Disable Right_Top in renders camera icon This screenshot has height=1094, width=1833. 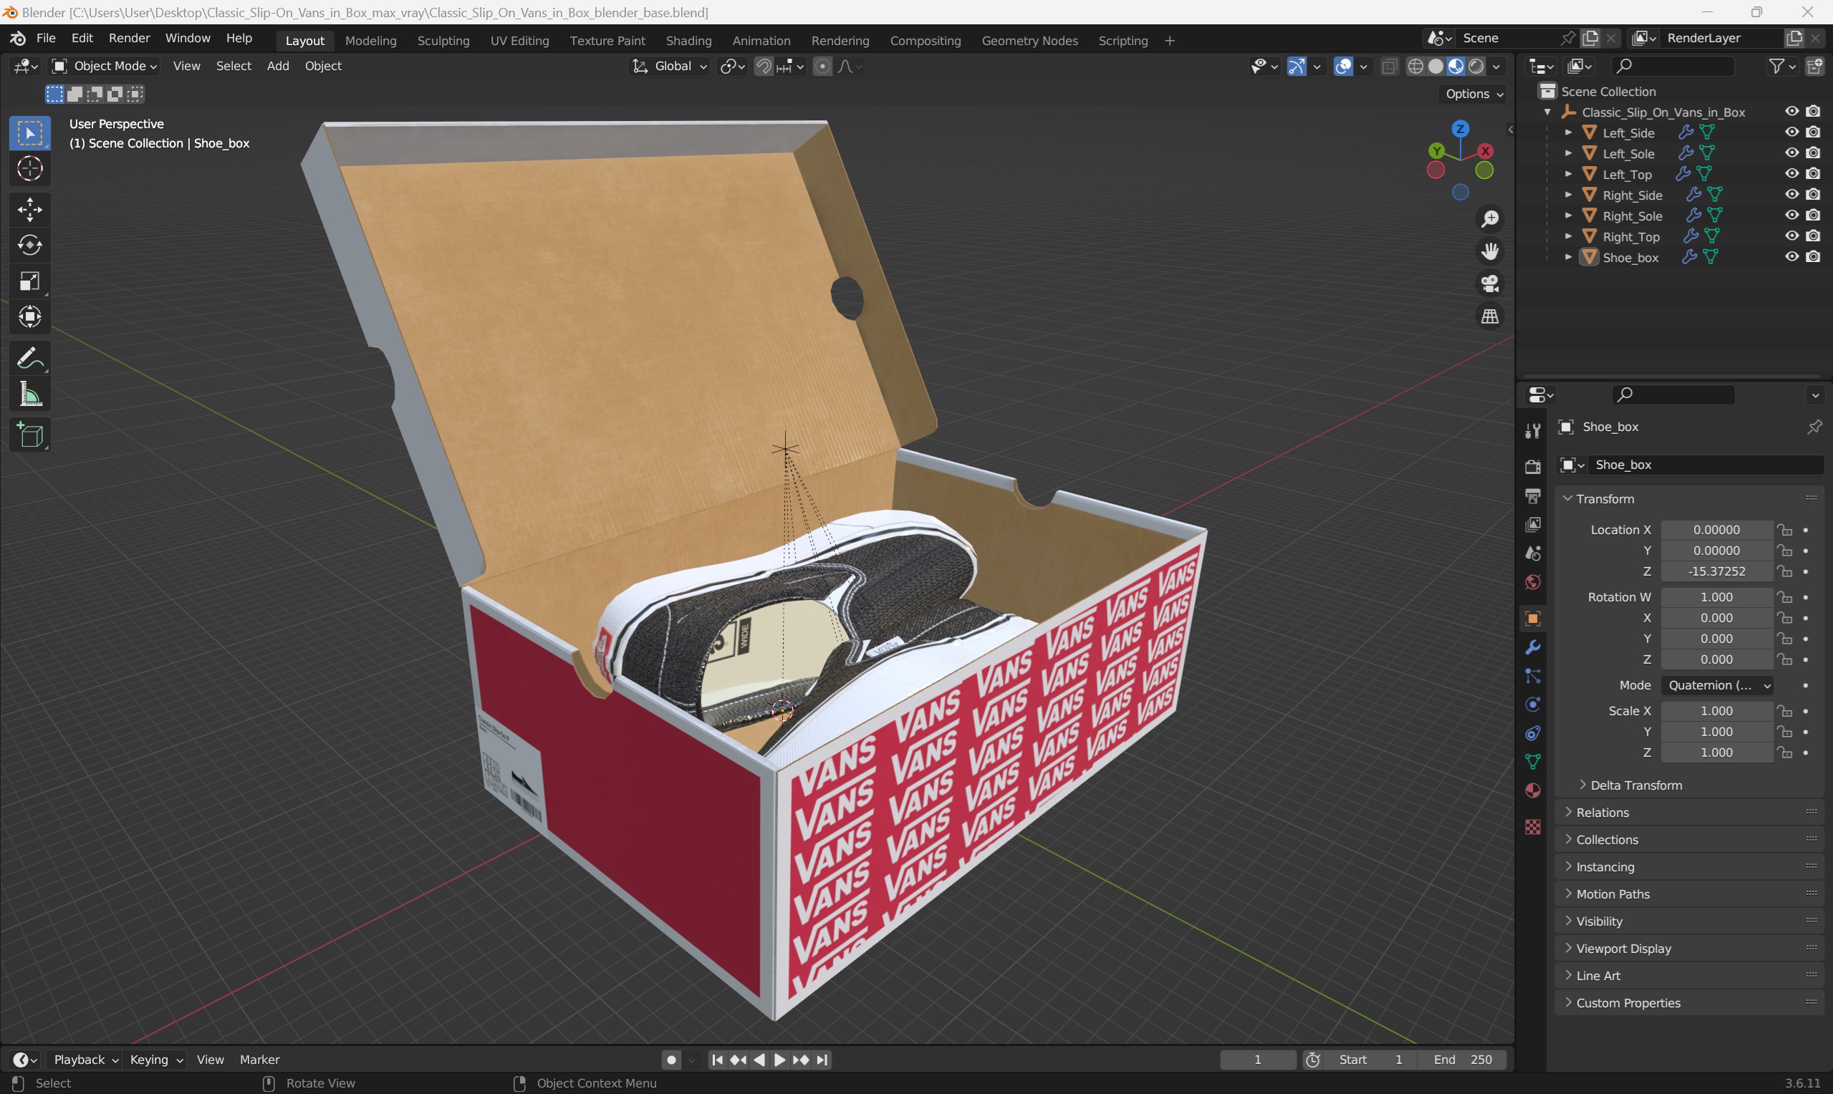pyautogui.click(x=1813, y=236)
